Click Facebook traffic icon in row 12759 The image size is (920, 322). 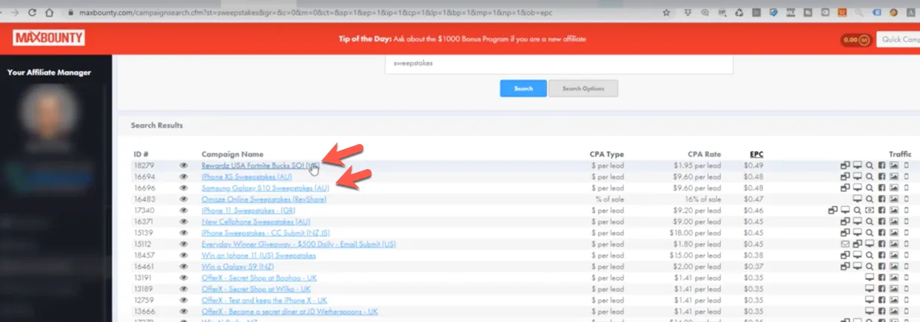click(x=882, y=301)
